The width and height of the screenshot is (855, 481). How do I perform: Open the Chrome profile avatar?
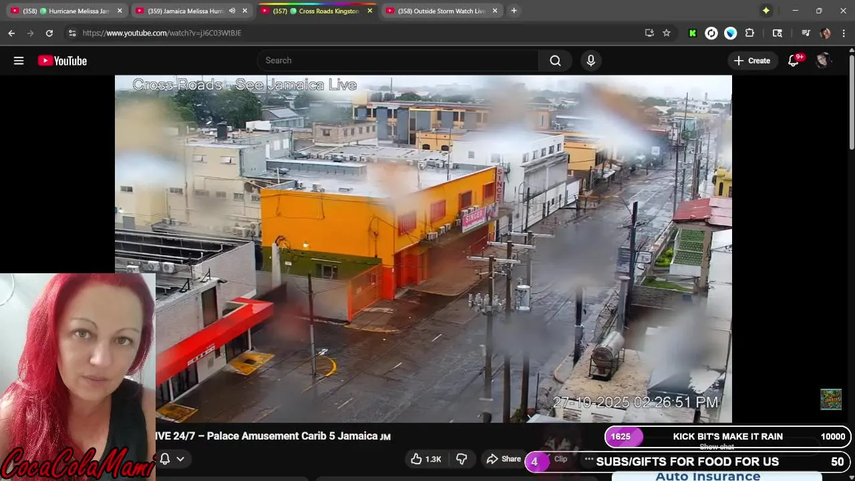(x=826, y=33)
